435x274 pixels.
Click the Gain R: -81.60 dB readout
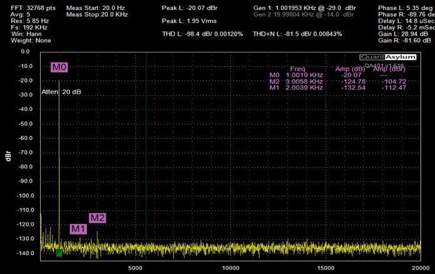coord(404,41)
